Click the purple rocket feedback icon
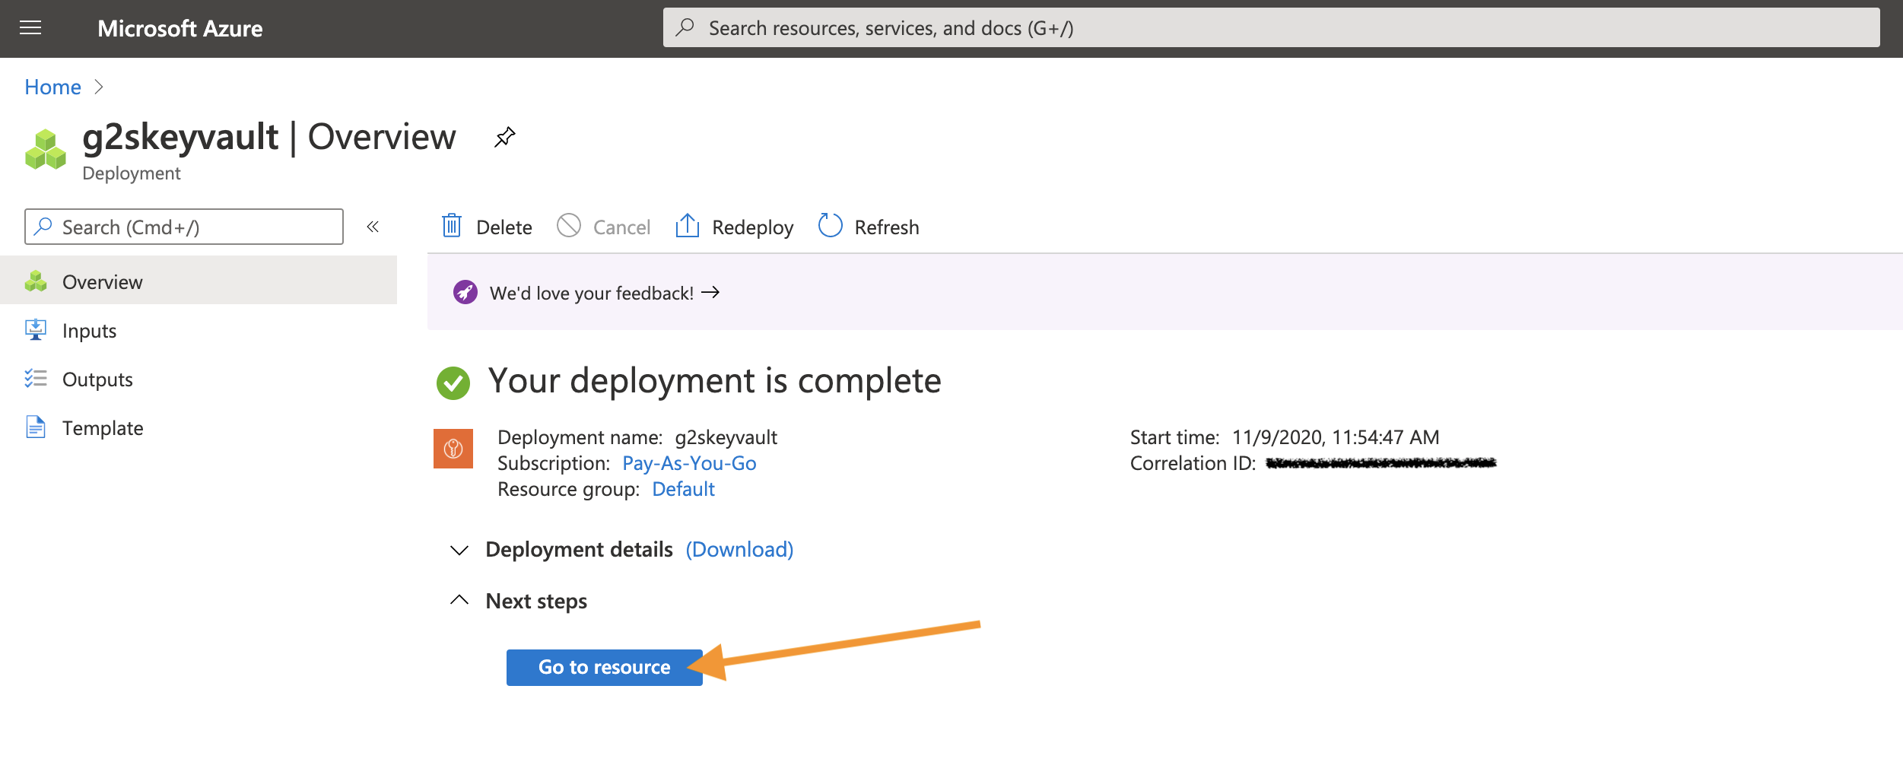 pos(465,292)
